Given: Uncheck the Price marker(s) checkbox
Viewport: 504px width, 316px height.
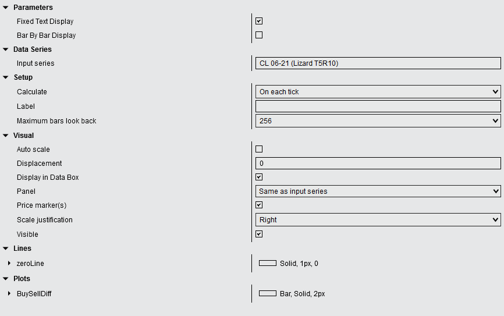Looking at the screenshot, I should [259, 205].
